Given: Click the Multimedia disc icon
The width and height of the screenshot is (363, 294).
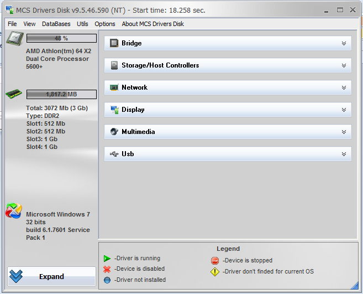Looking at the screenshot, I should [114, 132].
